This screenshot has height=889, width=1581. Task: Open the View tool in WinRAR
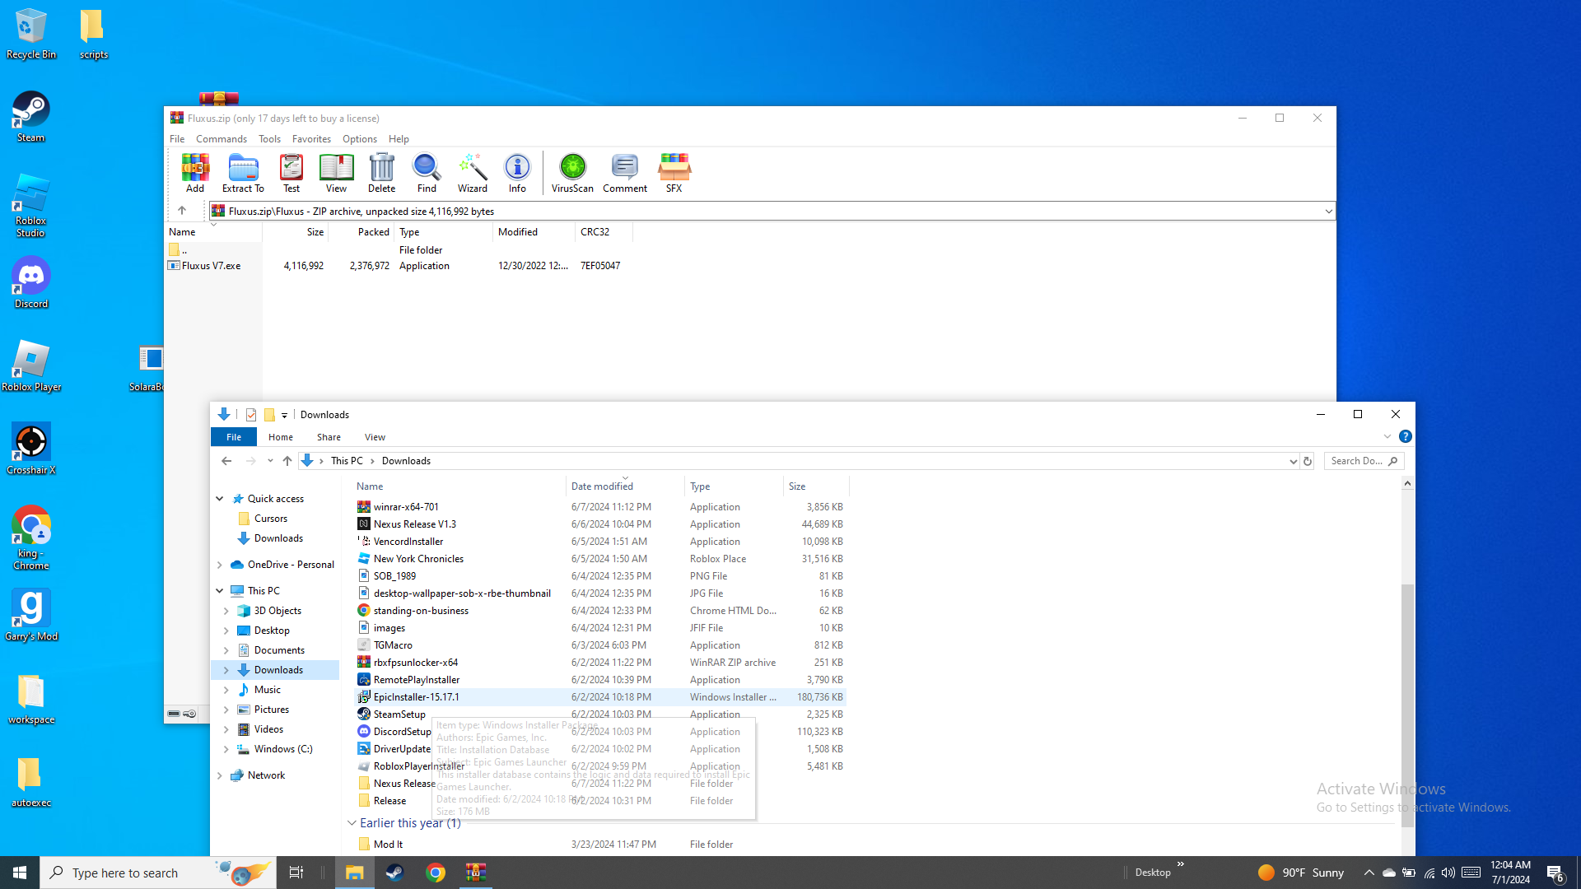point(336,174)
